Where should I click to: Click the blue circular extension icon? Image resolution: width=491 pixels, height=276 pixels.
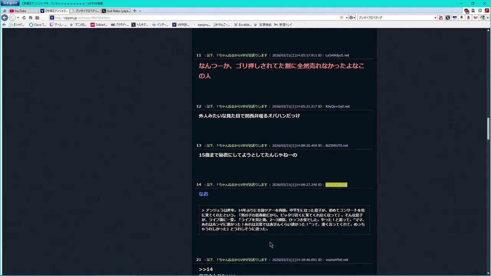480,11
